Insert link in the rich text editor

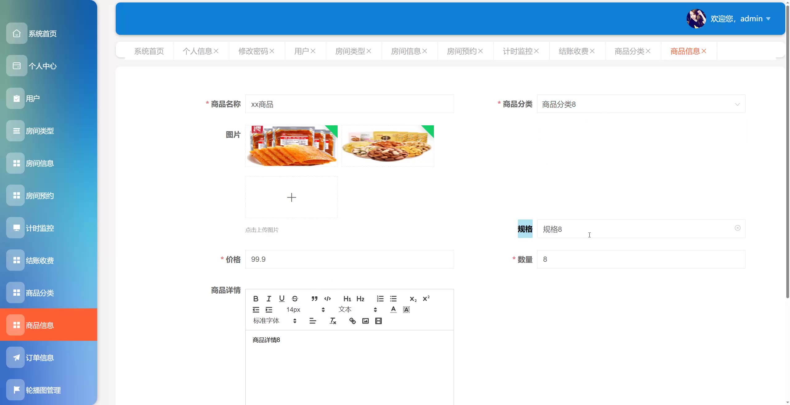point(352,321)
